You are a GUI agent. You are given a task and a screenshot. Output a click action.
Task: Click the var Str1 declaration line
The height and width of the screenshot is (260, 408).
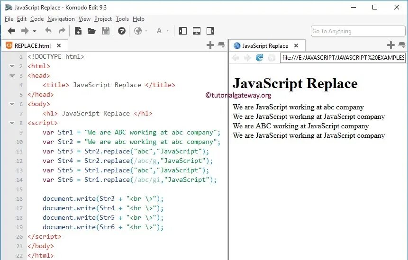click(x=131, y=132)
